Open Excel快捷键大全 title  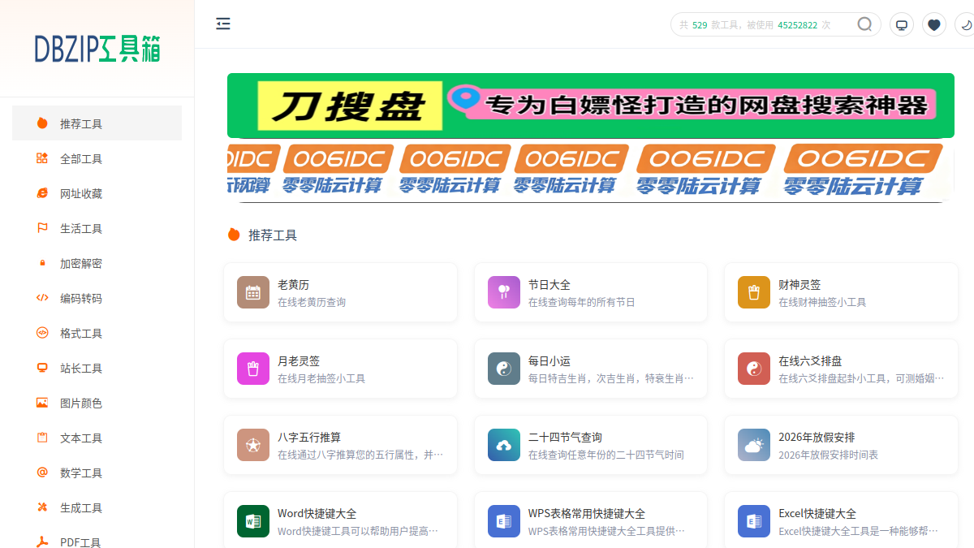(x=817, y=514)
